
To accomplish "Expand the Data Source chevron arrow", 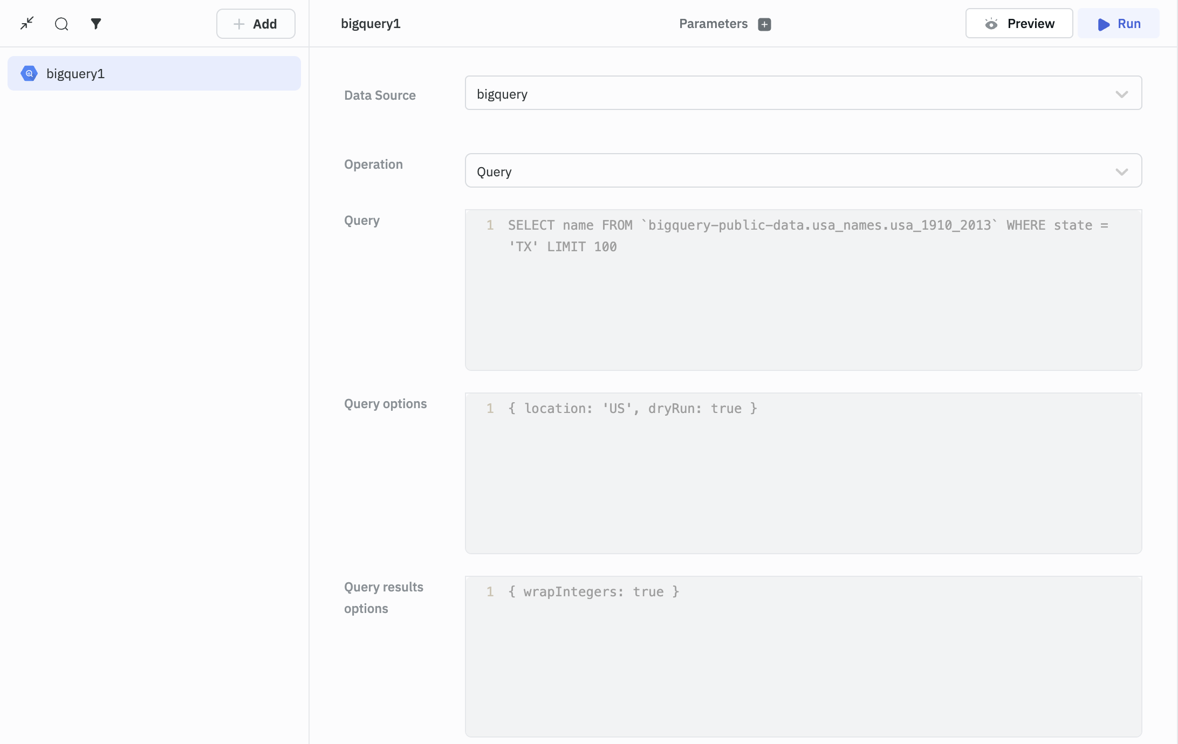I will click(1121, 94).
